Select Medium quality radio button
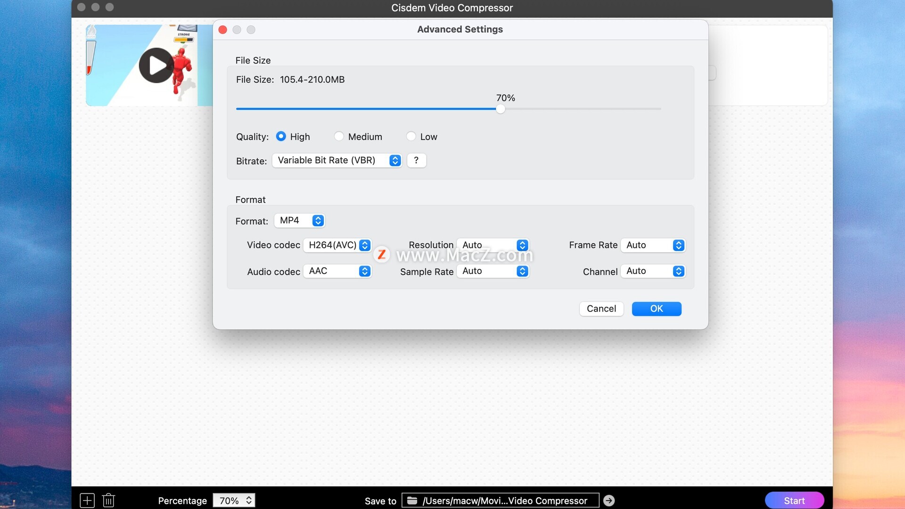The image size is (905, 509). 339,136
